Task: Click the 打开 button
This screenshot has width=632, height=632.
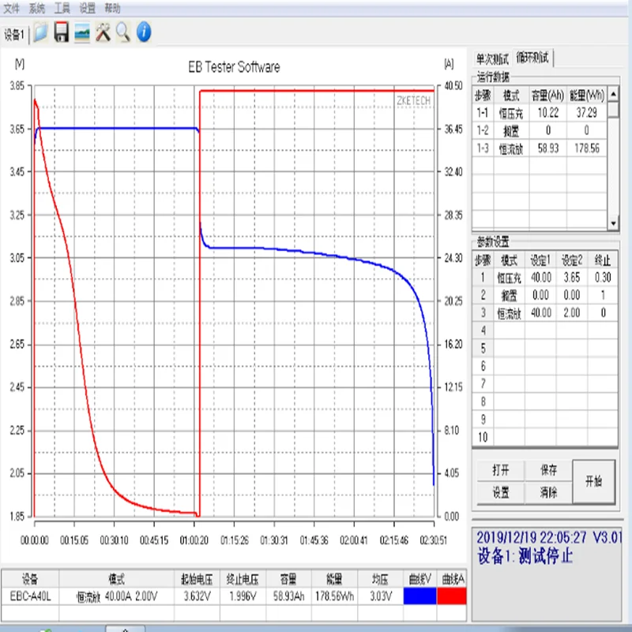Action: click(501, 470)
